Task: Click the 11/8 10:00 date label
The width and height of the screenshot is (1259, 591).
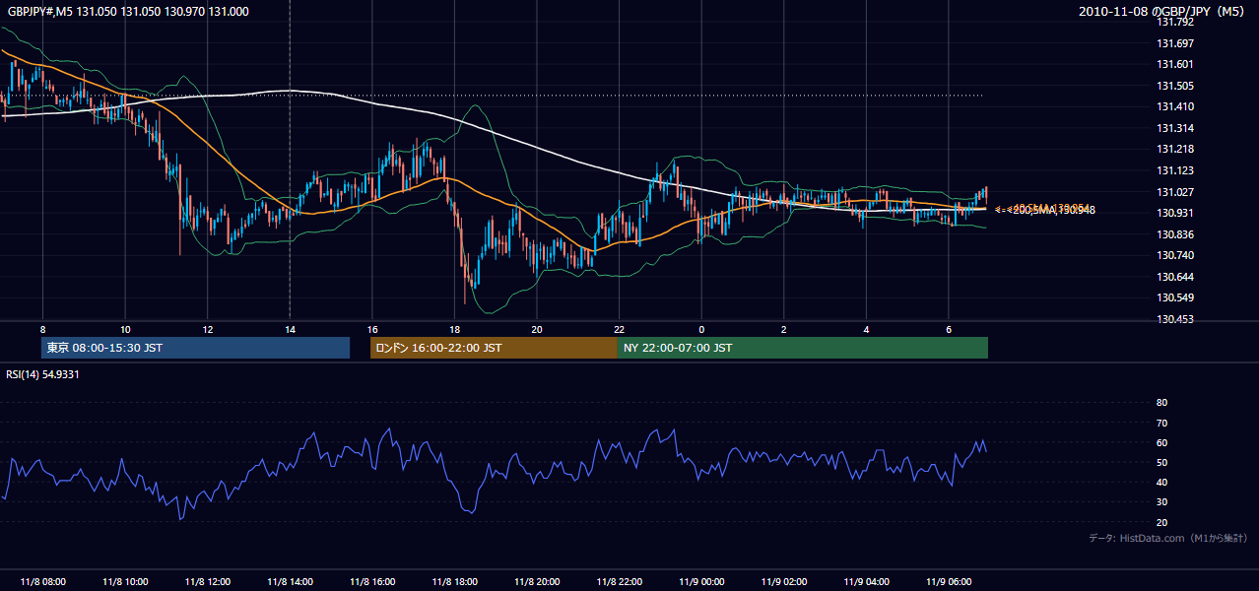Action: coord(125,581)
